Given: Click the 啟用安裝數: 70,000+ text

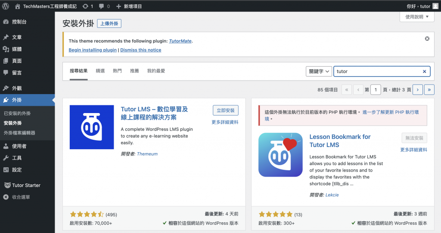Looking at the screenshot, I should 91,223.
